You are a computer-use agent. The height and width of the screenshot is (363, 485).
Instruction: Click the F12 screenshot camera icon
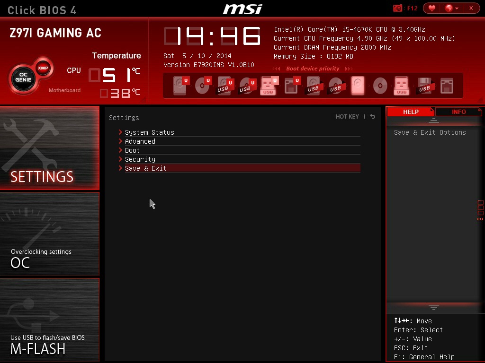397,8
